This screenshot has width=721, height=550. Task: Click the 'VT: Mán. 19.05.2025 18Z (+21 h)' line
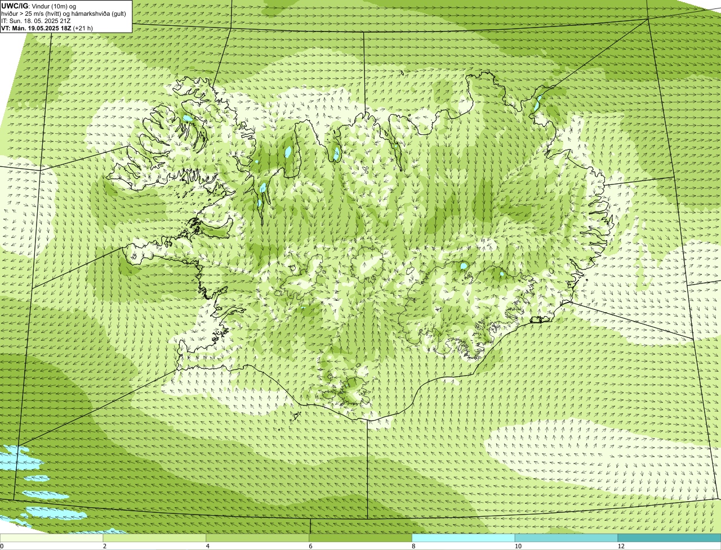click(x=47, y=28)
